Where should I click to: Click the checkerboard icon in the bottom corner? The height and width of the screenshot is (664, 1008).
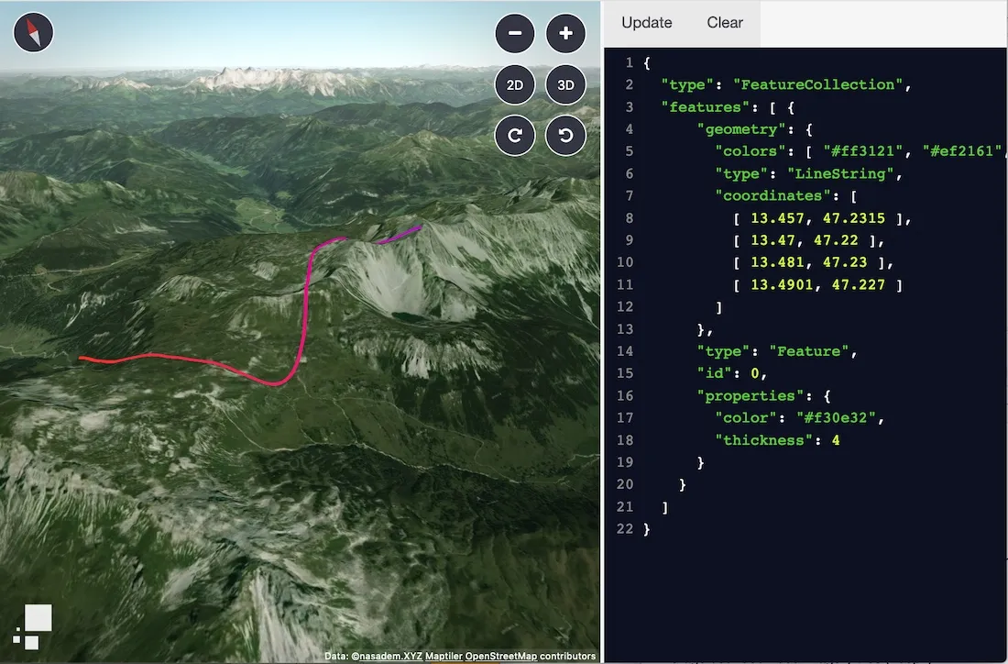(35, 625)
